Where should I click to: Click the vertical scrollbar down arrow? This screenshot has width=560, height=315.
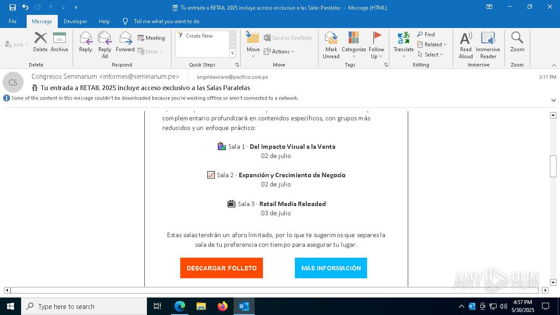tap(553, 283)
